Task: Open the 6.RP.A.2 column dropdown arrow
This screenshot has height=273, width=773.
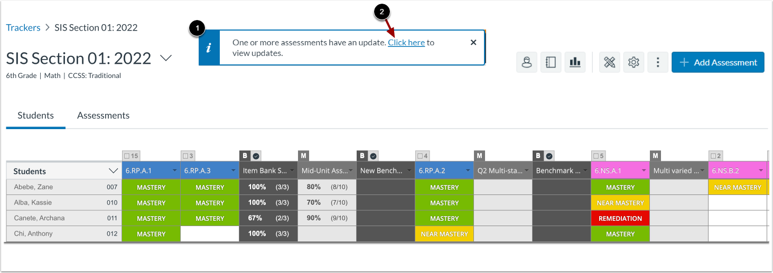Action: pos(468,171)
